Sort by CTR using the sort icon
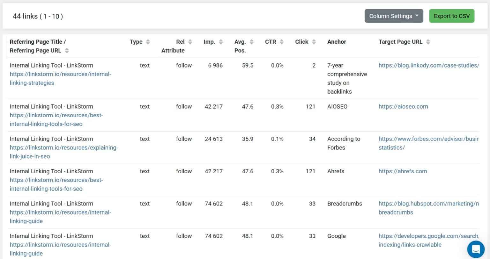The image size is (490, 259). [x=281, y=41]
